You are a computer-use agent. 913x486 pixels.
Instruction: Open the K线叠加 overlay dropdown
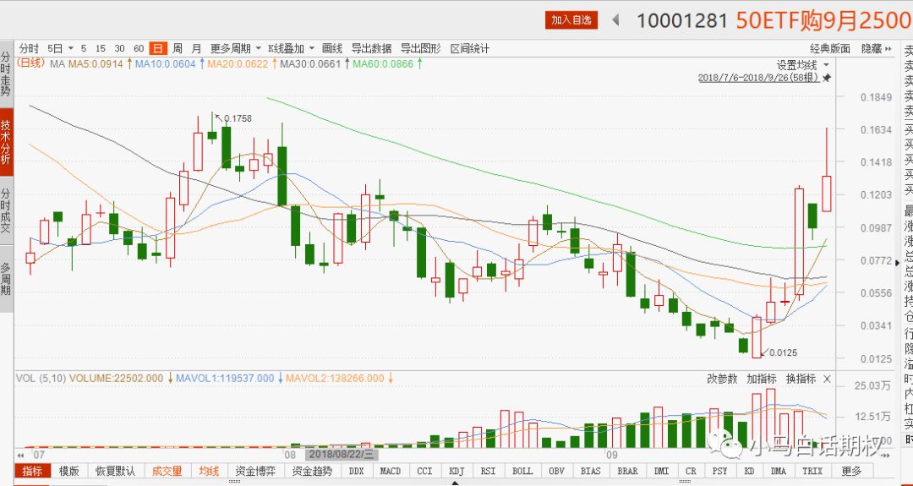point(291,48)
